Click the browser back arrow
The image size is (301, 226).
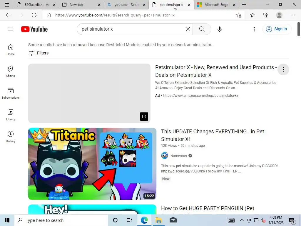8,15
